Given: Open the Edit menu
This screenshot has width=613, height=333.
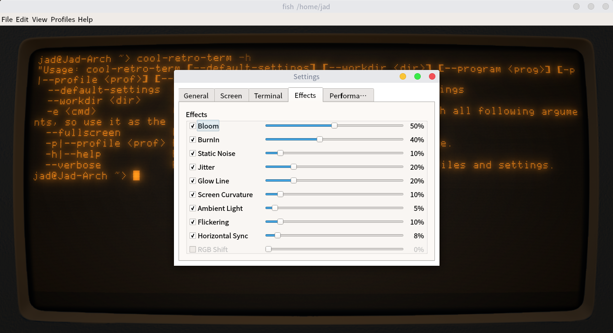Looking at the screenshot, I should coord(22,19).
